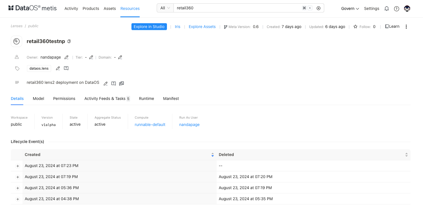423x218 pixels.
Task: Go to the Assets nav item
Action: click(x=110, y=8)
